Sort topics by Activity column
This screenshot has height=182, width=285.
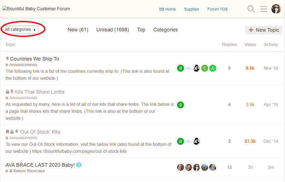(x=271, y=45)
